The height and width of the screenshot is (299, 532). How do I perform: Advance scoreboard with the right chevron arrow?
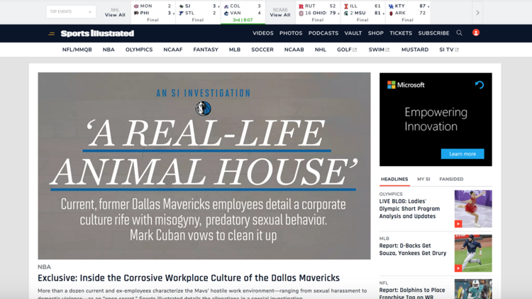[x=477, y=13]
